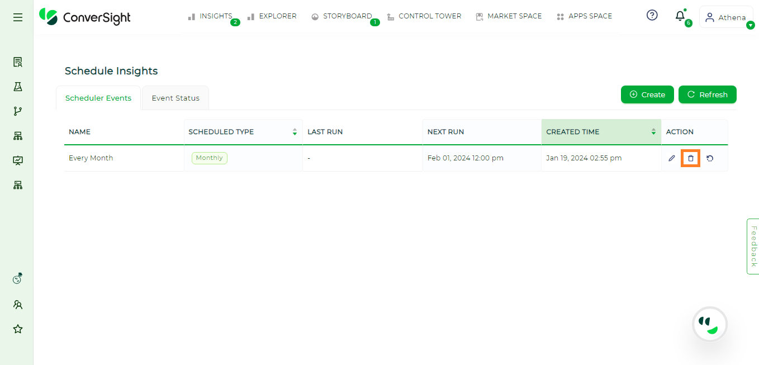Open the Explorer menu item

(x=272, y=16)
